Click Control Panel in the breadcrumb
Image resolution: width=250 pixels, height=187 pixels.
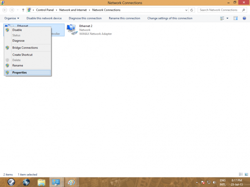pyautogui.click(x=45, y=10)
